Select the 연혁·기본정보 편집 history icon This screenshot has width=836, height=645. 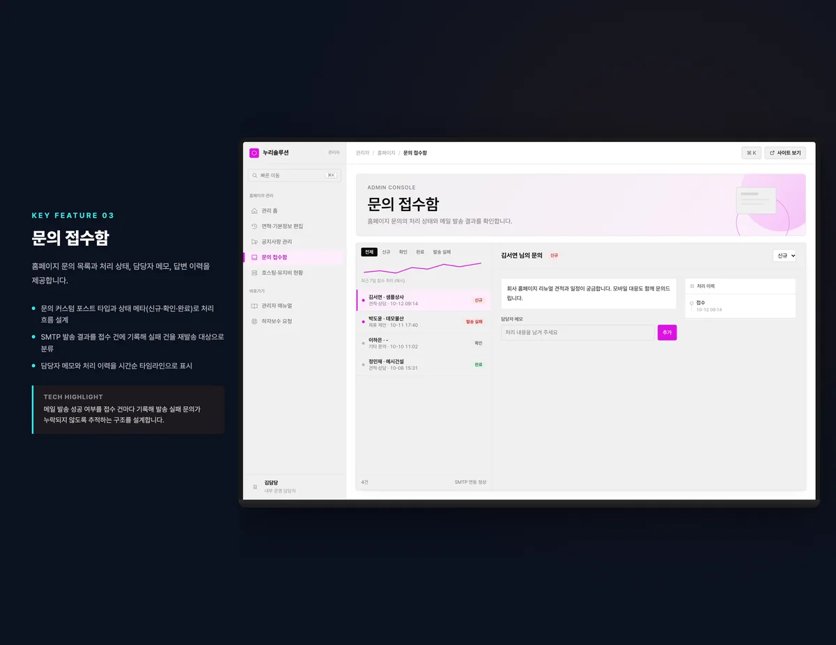coord(254,226)
